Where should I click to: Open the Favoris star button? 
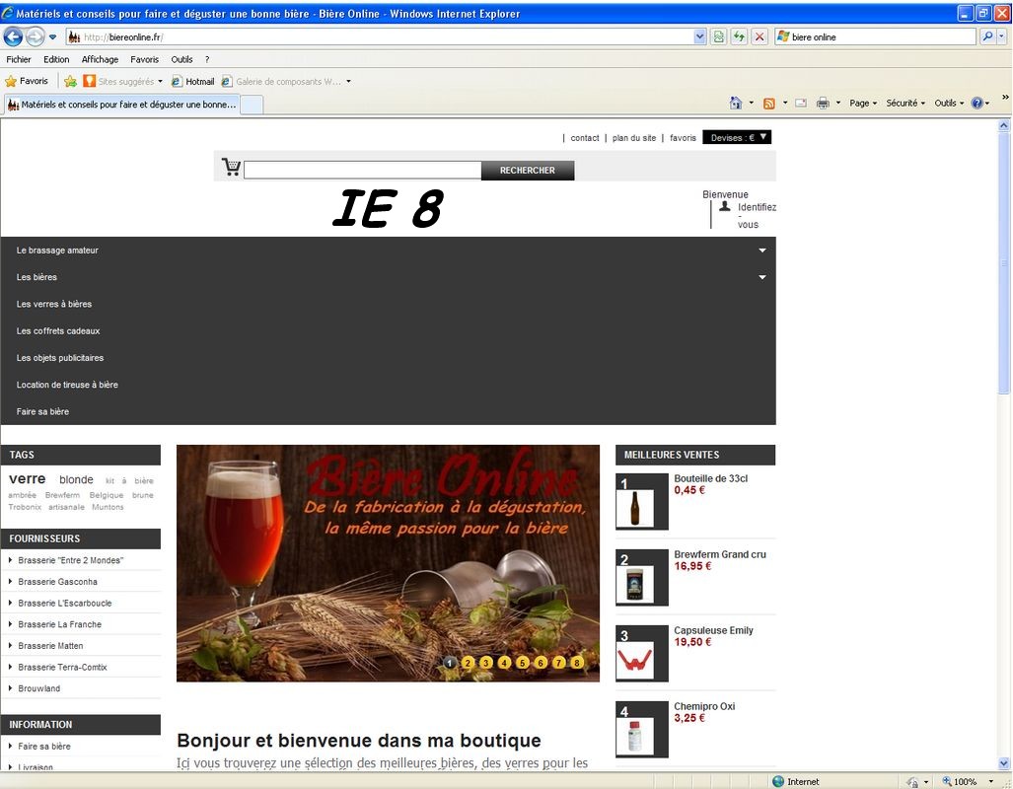[27, 82]
